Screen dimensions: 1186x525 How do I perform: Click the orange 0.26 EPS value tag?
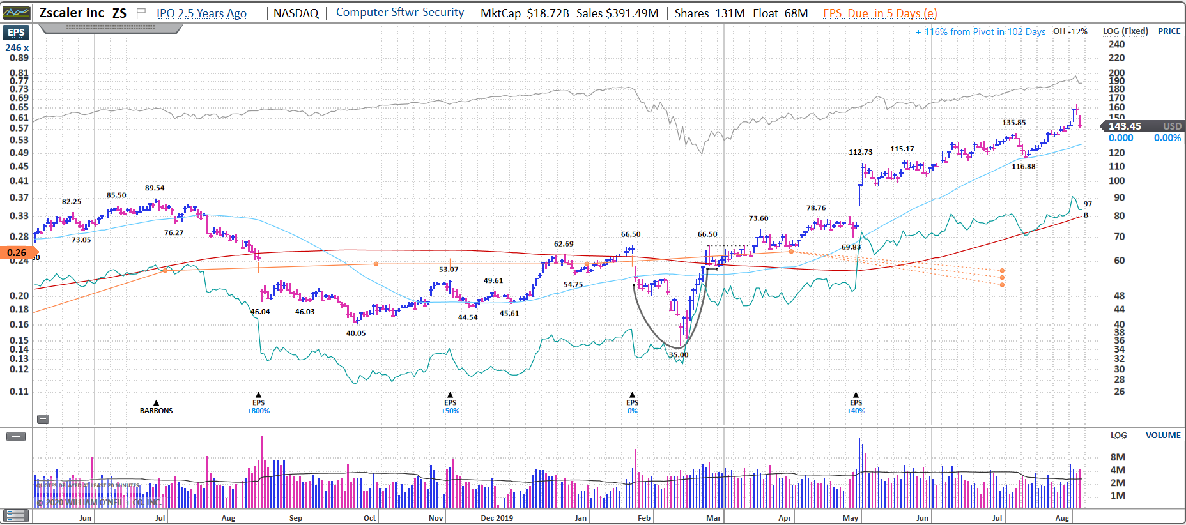(x=19, y=253)
